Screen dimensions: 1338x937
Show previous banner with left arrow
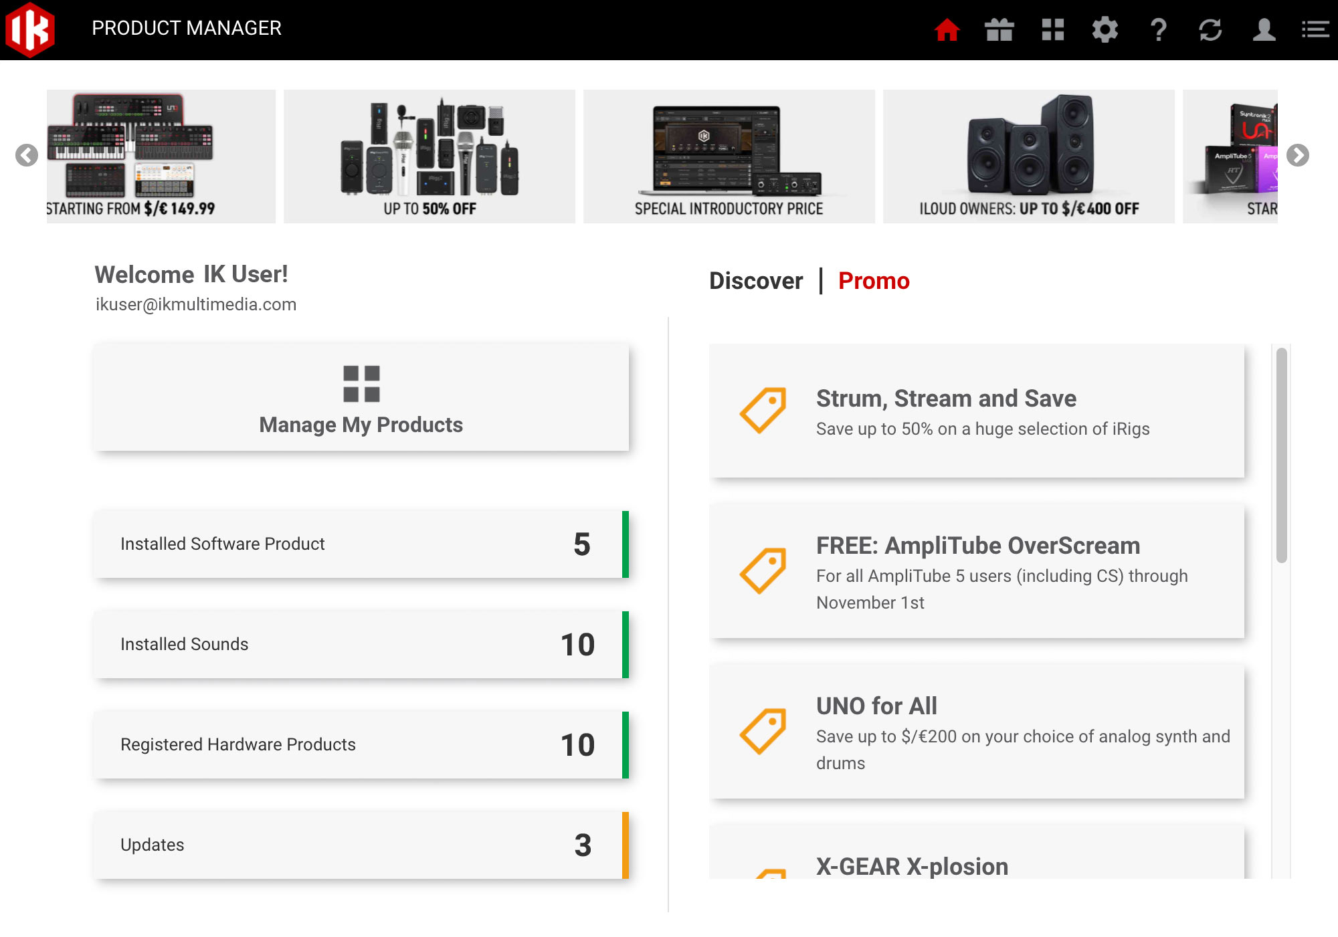pyautogui.click(x=27, y=155)
